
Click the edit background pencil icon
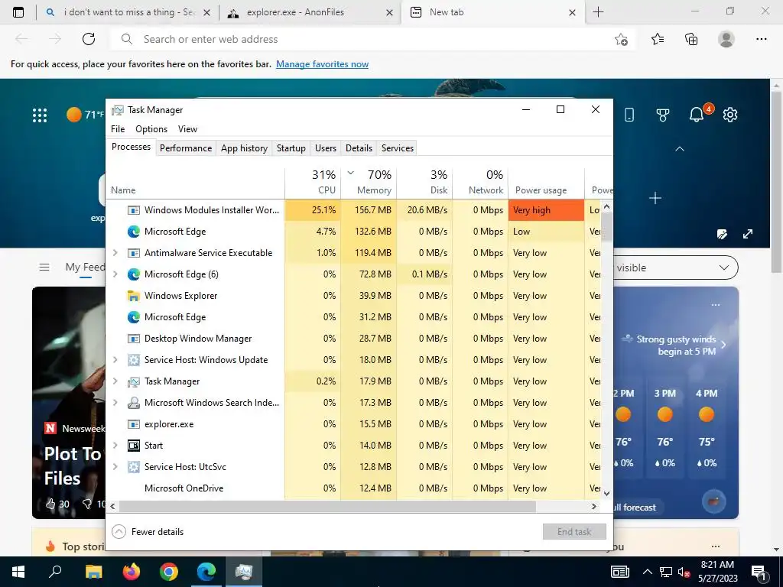click(722, 234)
